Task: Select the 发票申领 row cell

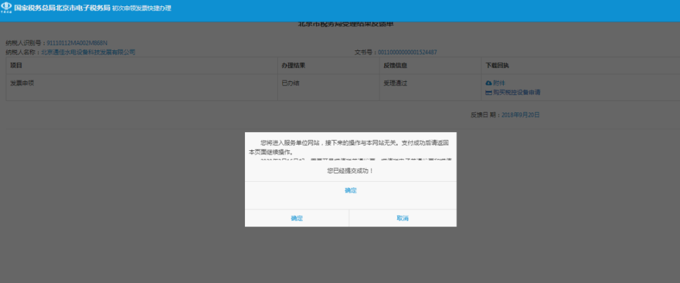Action: tap(22, 83)
